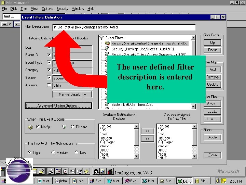Viewport: 246px width, 185px height.
Task: Click the contact card icon in the bottom bar
Action: (x=72, y=171)
